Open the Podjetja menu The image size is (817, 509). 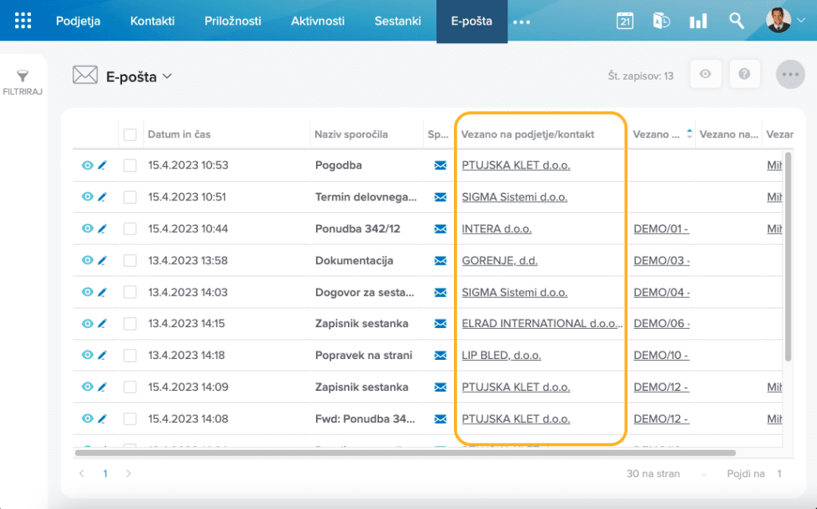[x=78, y=21]
